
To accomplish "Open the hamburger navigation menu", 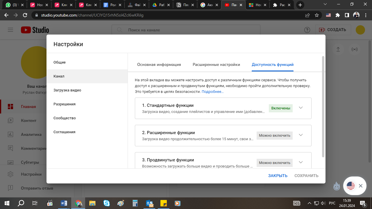I will coord(11,30).
